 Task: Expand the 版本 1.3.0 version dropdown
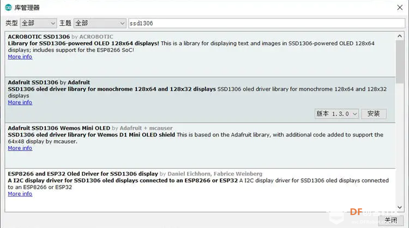[336, 114]
